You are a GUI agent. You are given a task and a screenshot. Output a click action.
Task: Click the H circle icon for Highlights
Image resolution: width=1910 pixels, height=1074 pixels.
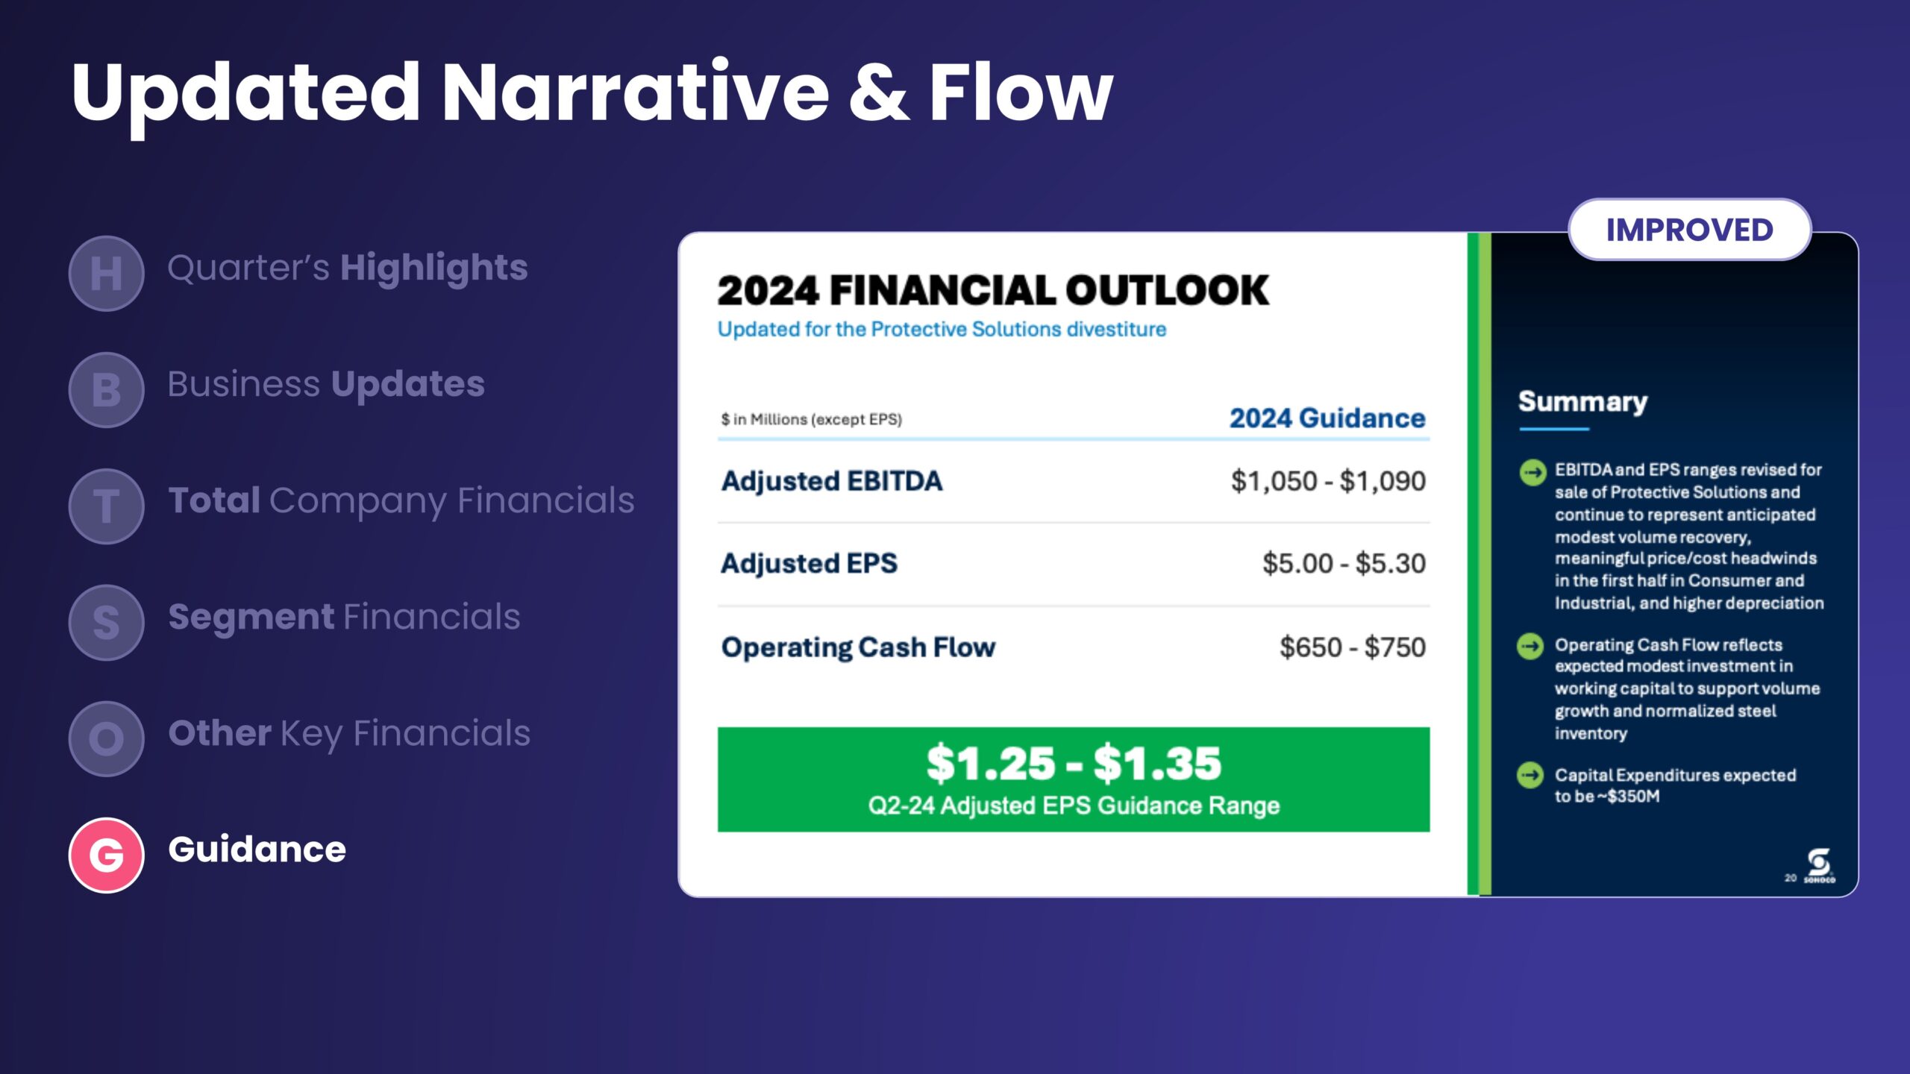(106, 273)
